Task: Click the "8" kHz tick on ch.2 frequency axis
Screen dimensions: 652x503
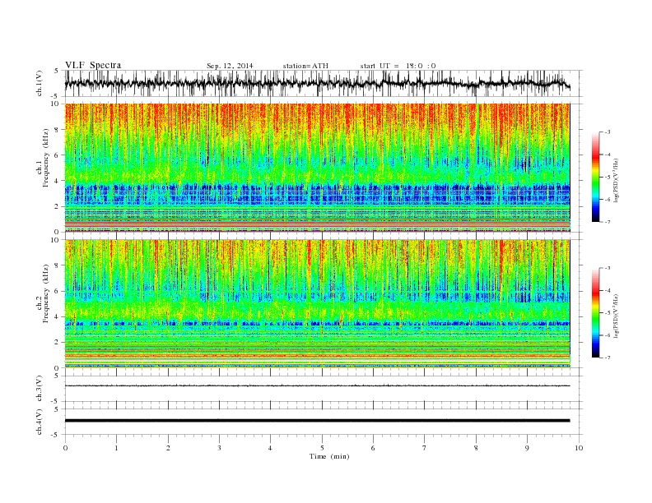Action: (x=58, y=265)
